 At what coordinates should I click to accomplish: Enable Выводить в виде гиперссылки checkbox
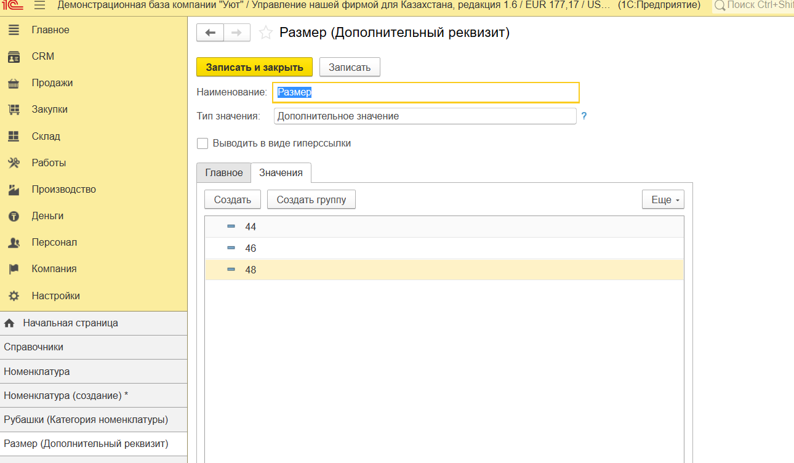click(203, 143)
